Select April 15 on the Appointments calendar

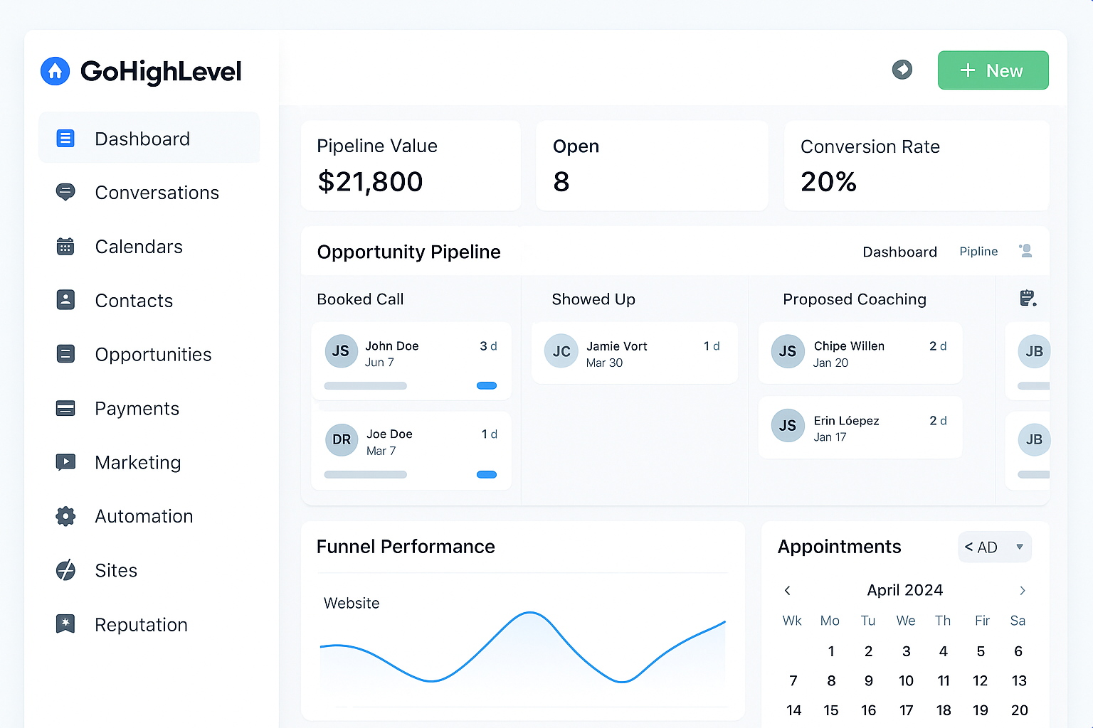(x=831, y=710)
